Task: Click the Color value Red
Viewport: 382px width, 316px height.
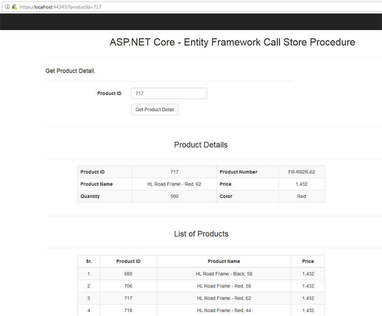Action: click(301, 197)
